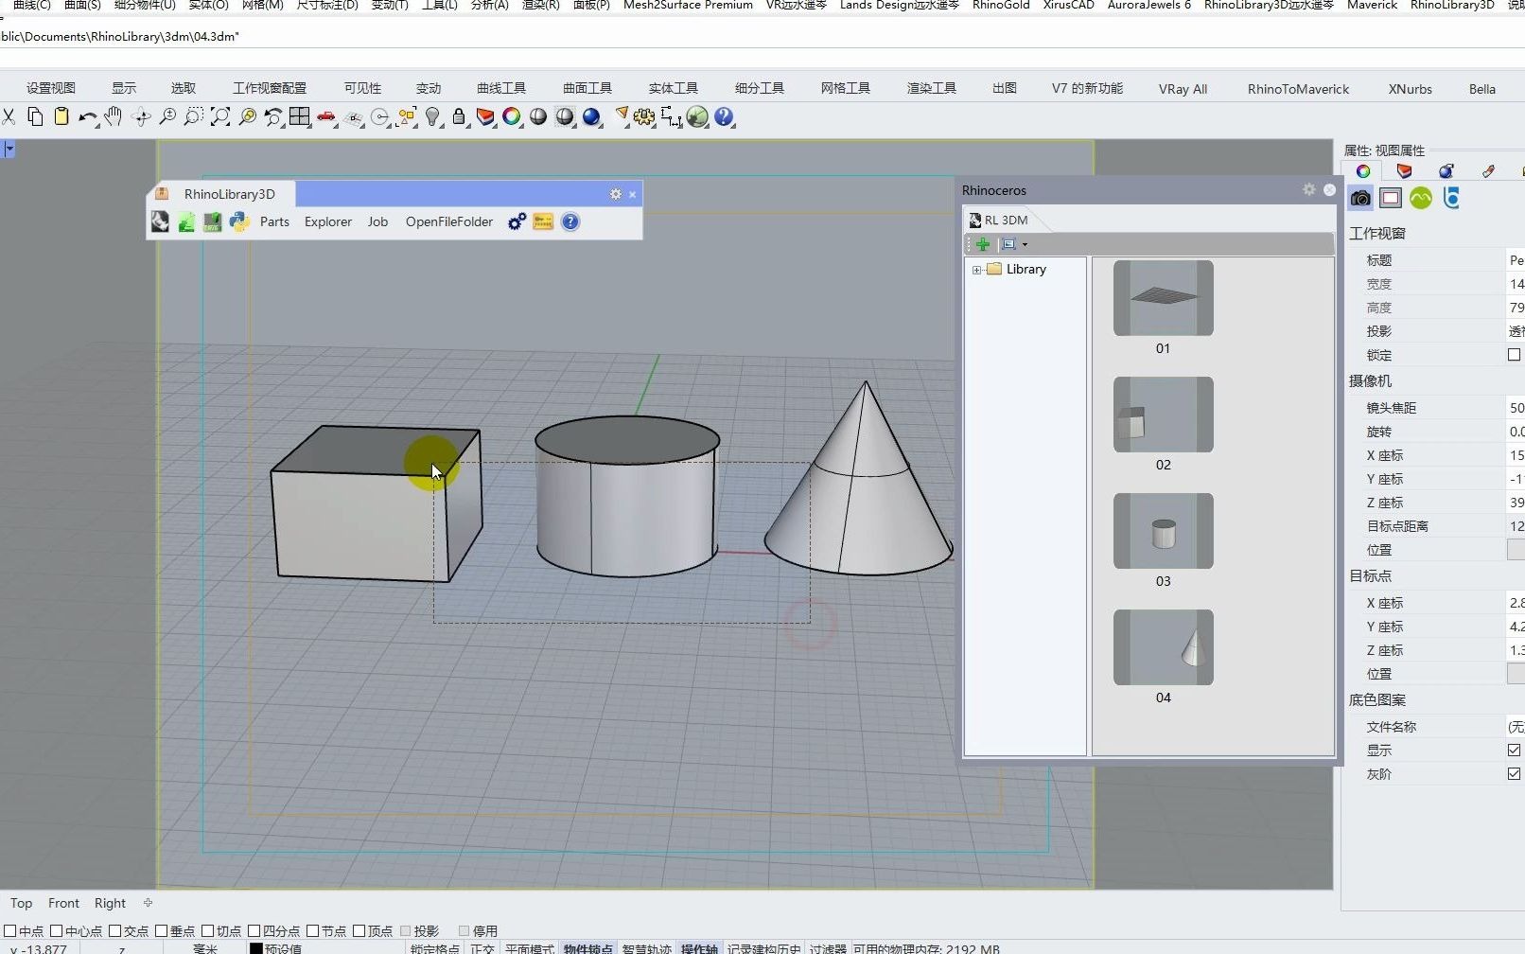Screen dimensions: 1525x954
Task: Click the green plus add button in RL 3DM
Action: click(983, 244)
